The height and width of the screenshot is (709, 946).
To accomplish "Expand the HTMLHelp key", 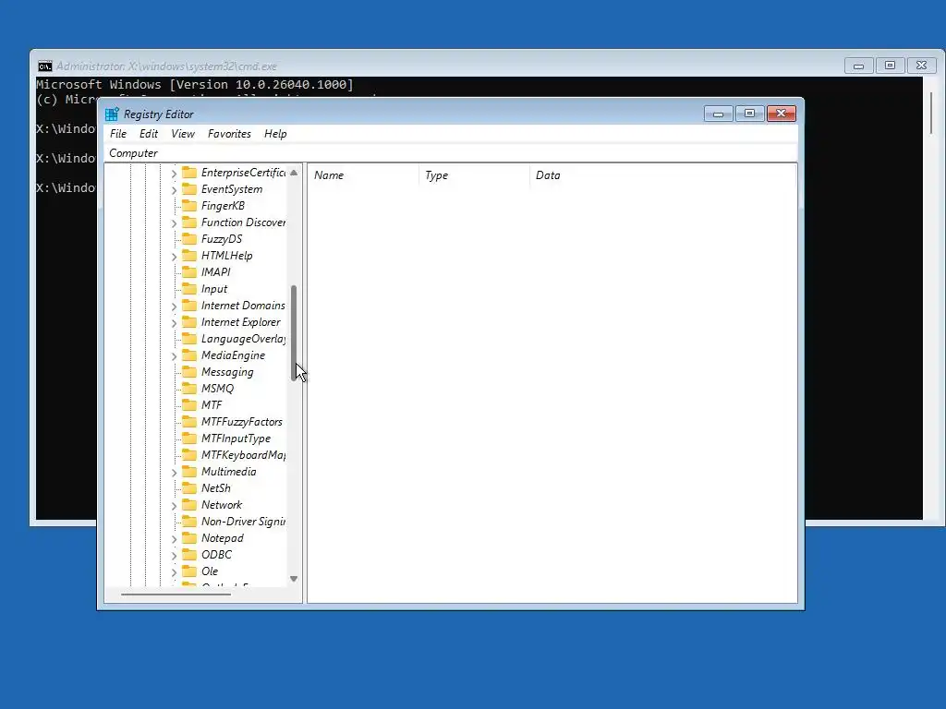I will tap(174, 257).
